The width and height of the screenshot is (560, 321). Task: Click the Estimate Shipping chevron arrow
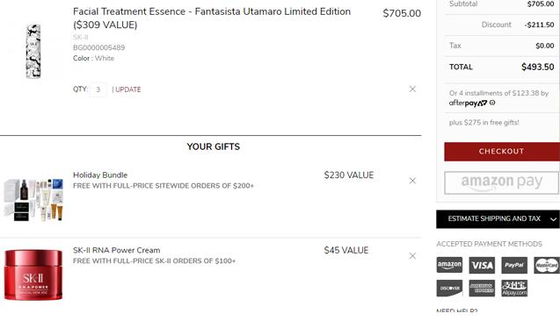point(553,219)
